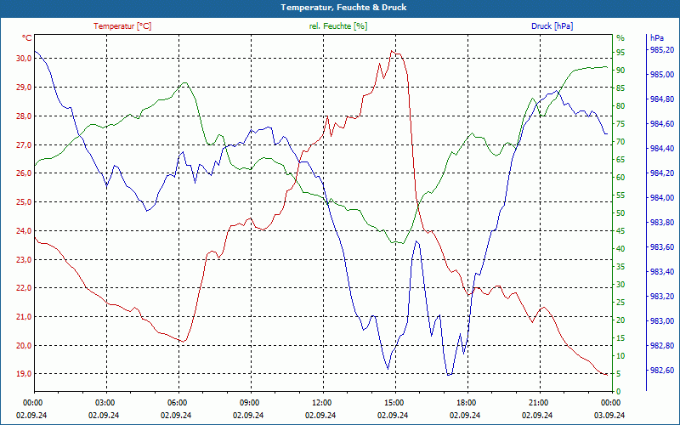Viewport: 680px width, 425px height.
Task: Click the '%' unit label on the humidity axis
Action: pos(620,38)
